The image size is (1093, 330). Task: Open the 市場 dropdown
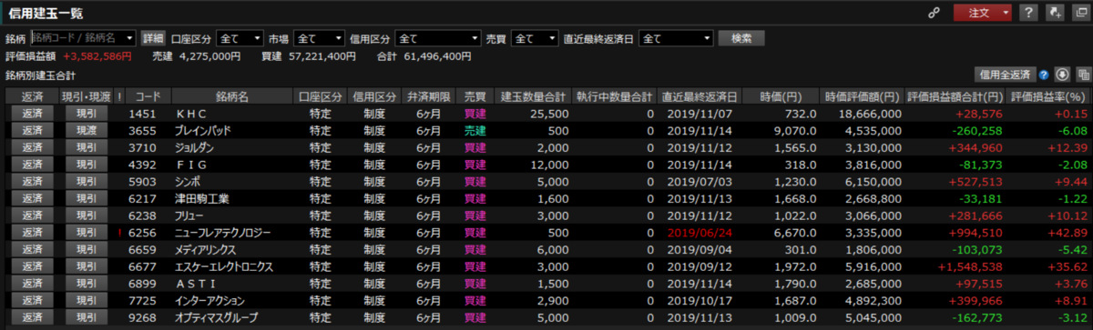pos(318,38)
